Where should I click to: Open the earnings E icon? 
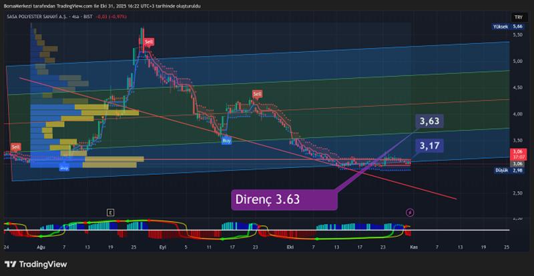[110, 212]
